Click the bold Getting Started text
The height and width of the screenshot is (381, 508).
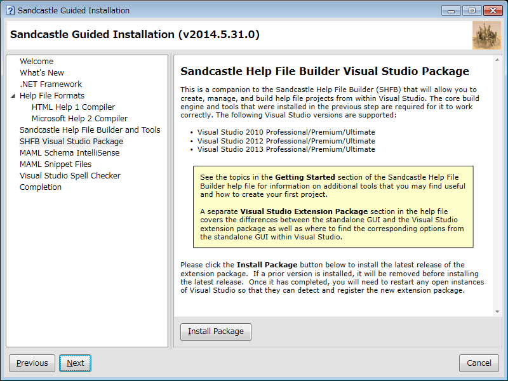(305, 177)
